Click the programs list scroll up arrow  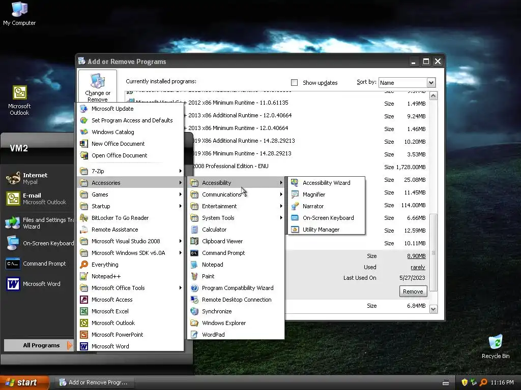[433, 96]
